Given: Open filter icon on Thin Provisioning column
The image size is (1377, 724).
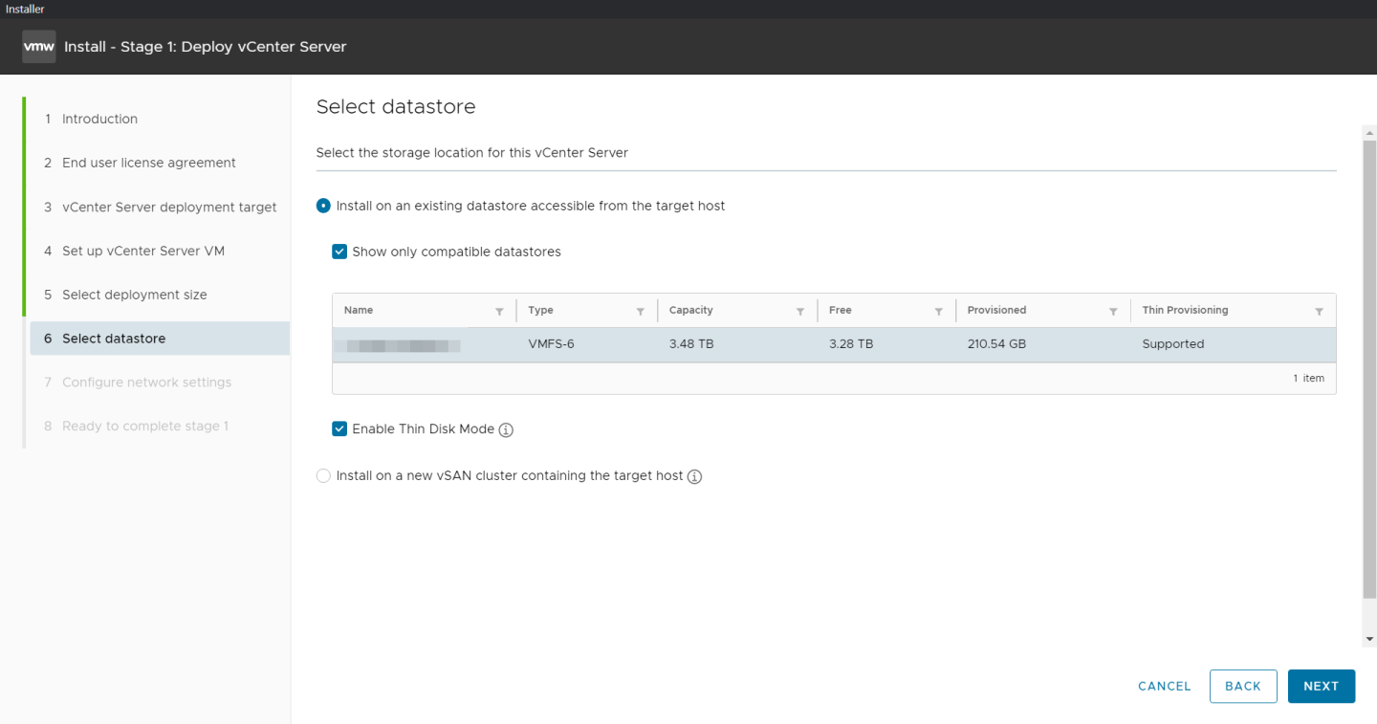Looking at the screenshot, I should [1319, 312].
